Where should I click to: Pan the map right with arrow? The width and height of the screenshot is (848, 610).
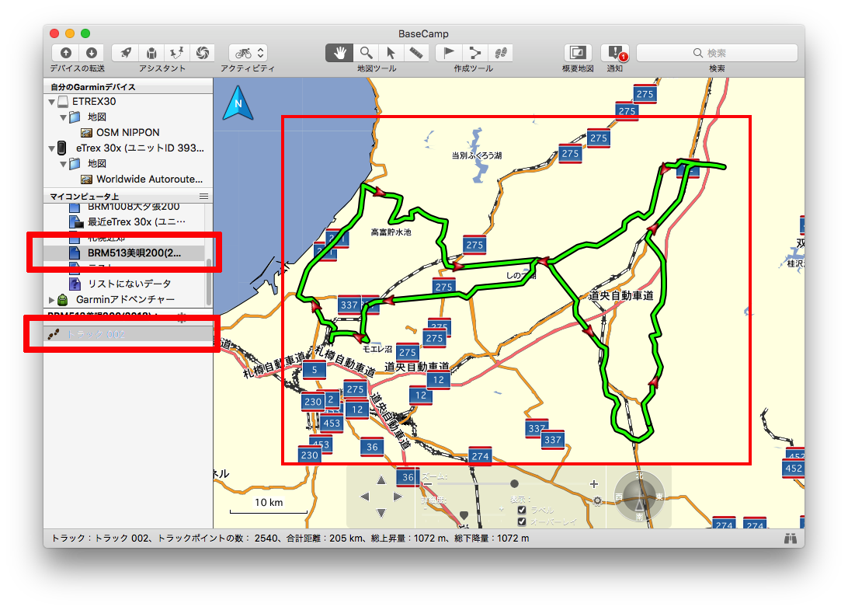click(x=398, y=497)
